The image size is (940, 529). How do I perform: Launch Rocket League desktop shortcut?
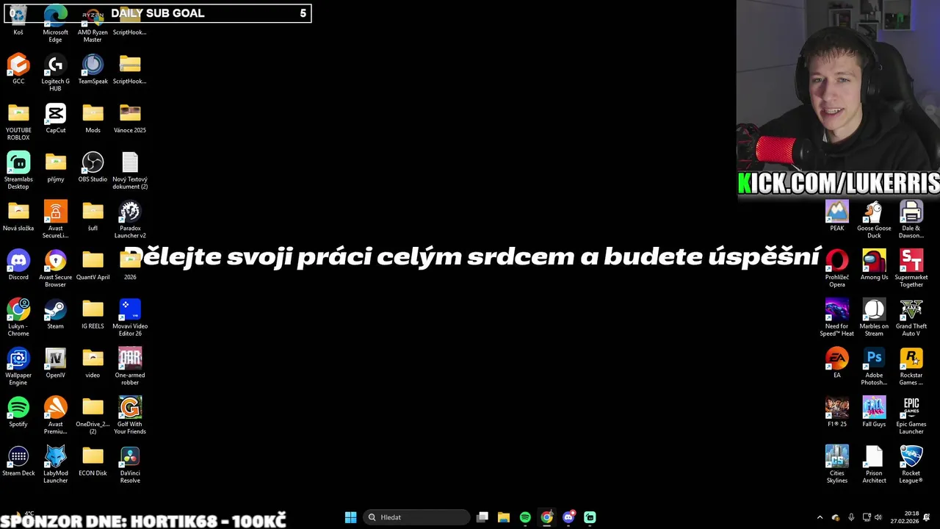click(x=911, y=465)
